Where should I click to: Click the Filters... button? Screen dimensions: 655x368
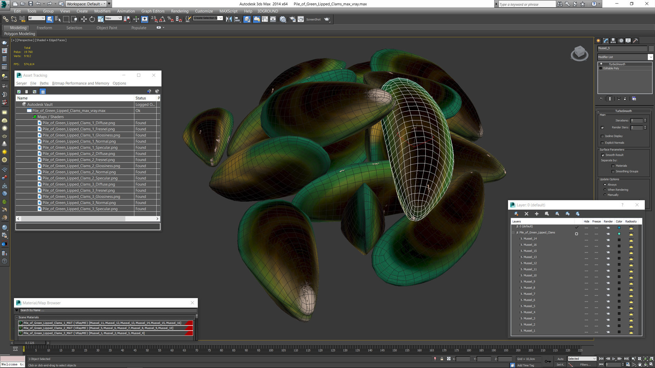point(585,365)
